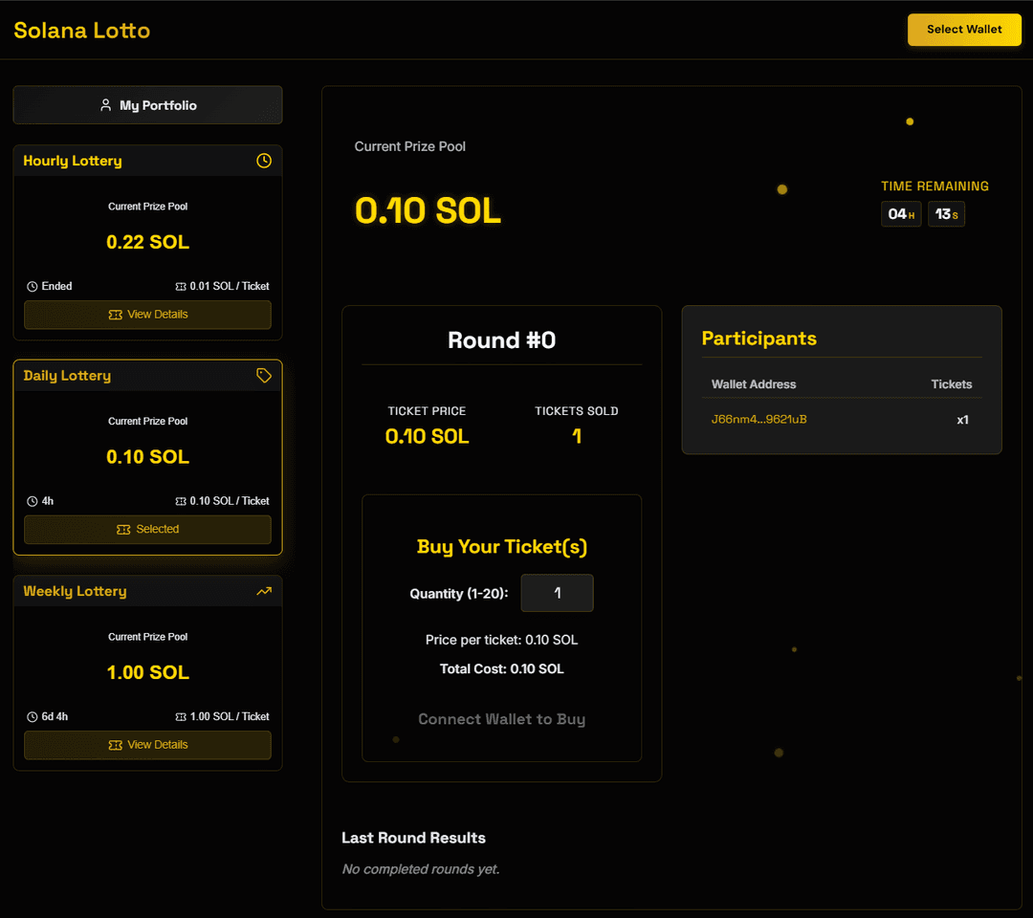The image size is (1033, 918).
Task: Click the ticket icon in Selected button
Action: (x=123, y=530)
